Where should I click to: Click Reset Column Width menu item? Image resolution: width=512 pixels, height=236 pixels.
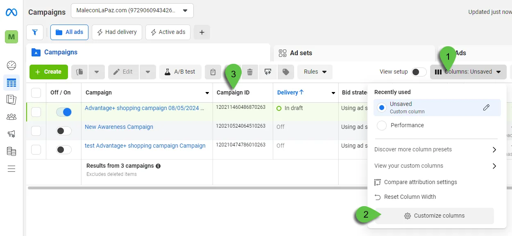(410, 197)
